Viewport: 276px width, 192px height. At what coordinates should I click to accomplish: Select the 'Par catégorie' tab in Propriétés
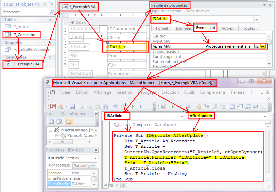pyautogui.click(x=85, y=166)
